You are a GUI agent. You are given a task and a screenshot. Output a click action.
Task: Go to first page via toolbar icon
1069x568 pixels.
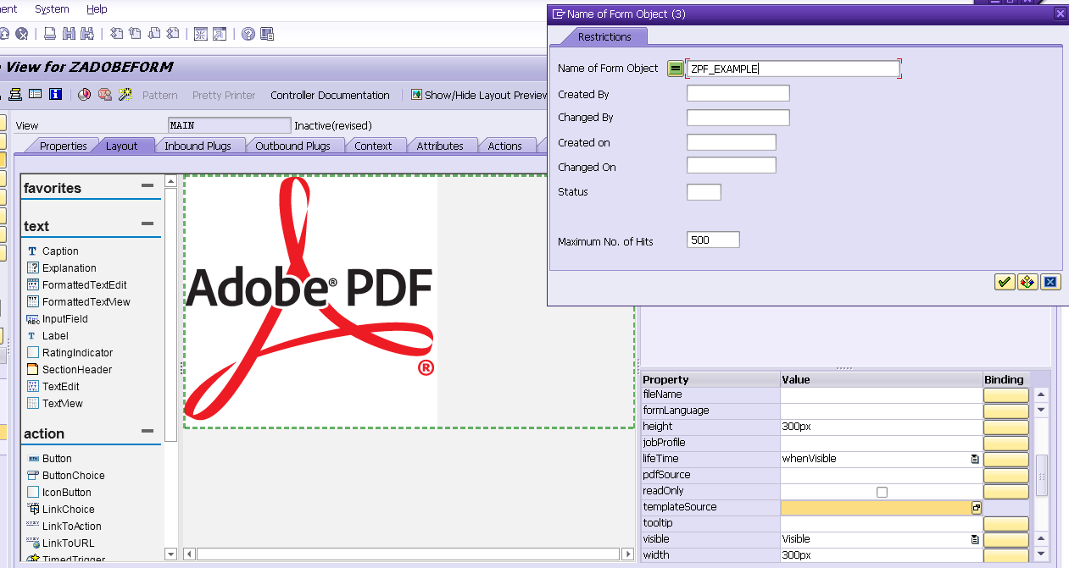[x=117, y=34]
